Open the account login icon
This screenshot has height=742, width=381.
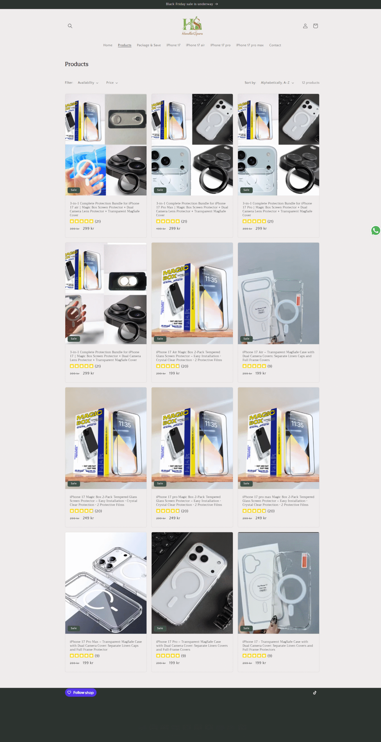pyautogui.click(x=305, y=26)
